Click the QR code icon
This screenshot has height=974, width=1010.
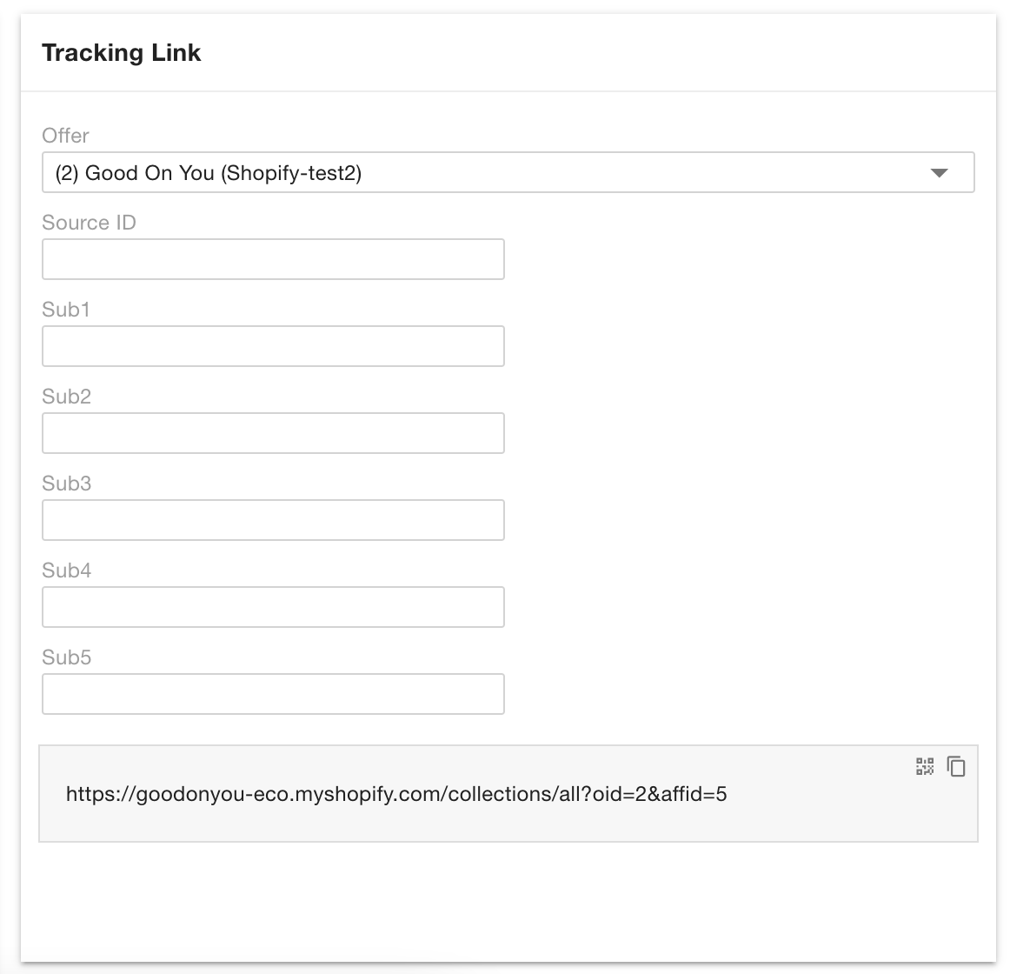pyautogui.click(x=925, y=766)
